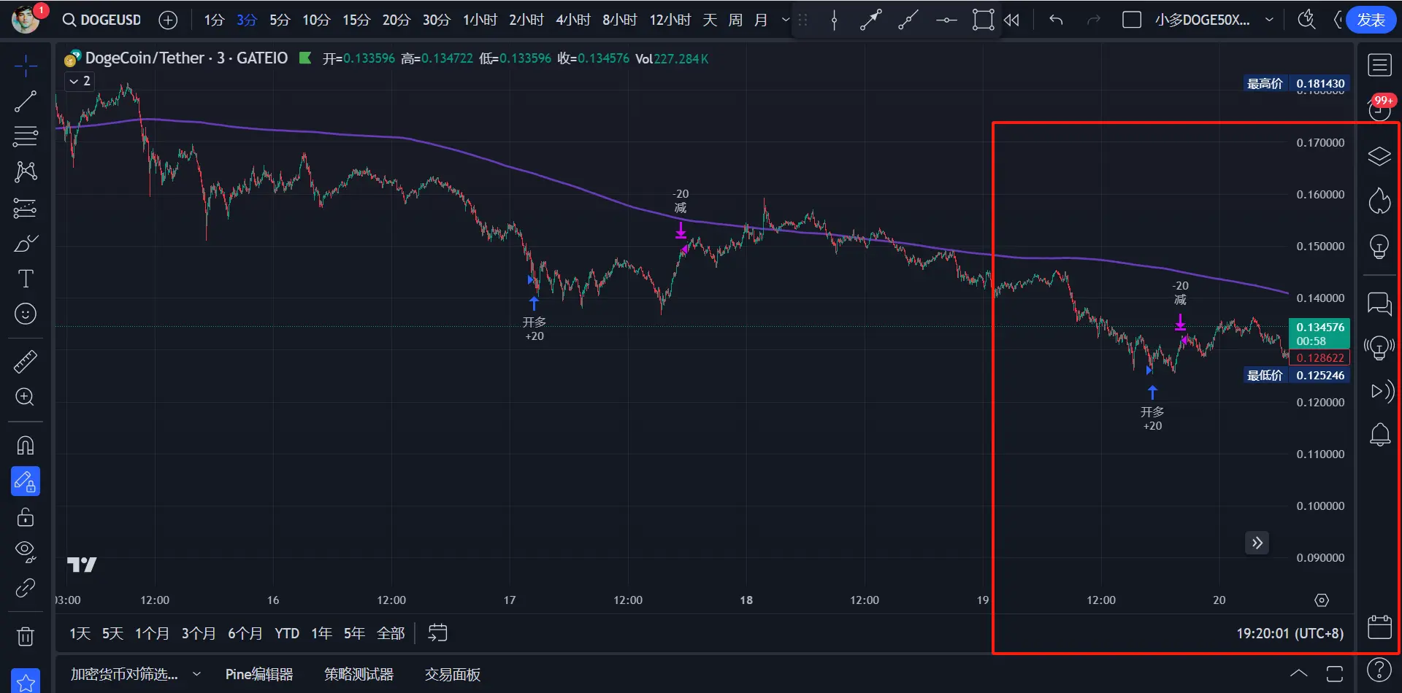The height and width of the screenshot is (693, 1402).
Task: Open the idea stream panel
Action: pos(1379,347)
